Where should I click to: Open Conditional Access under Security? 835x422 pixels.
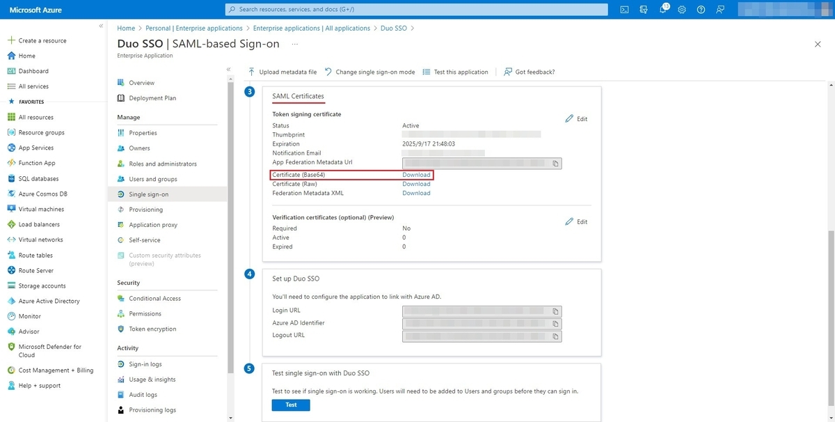click(x=154, y=299)
